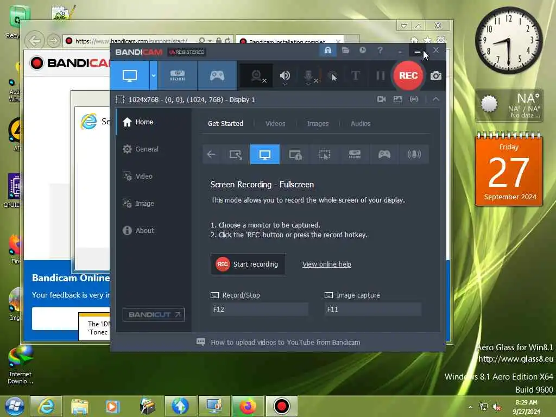
Task: Click the back arrow in the mode row
Action: 211,154
